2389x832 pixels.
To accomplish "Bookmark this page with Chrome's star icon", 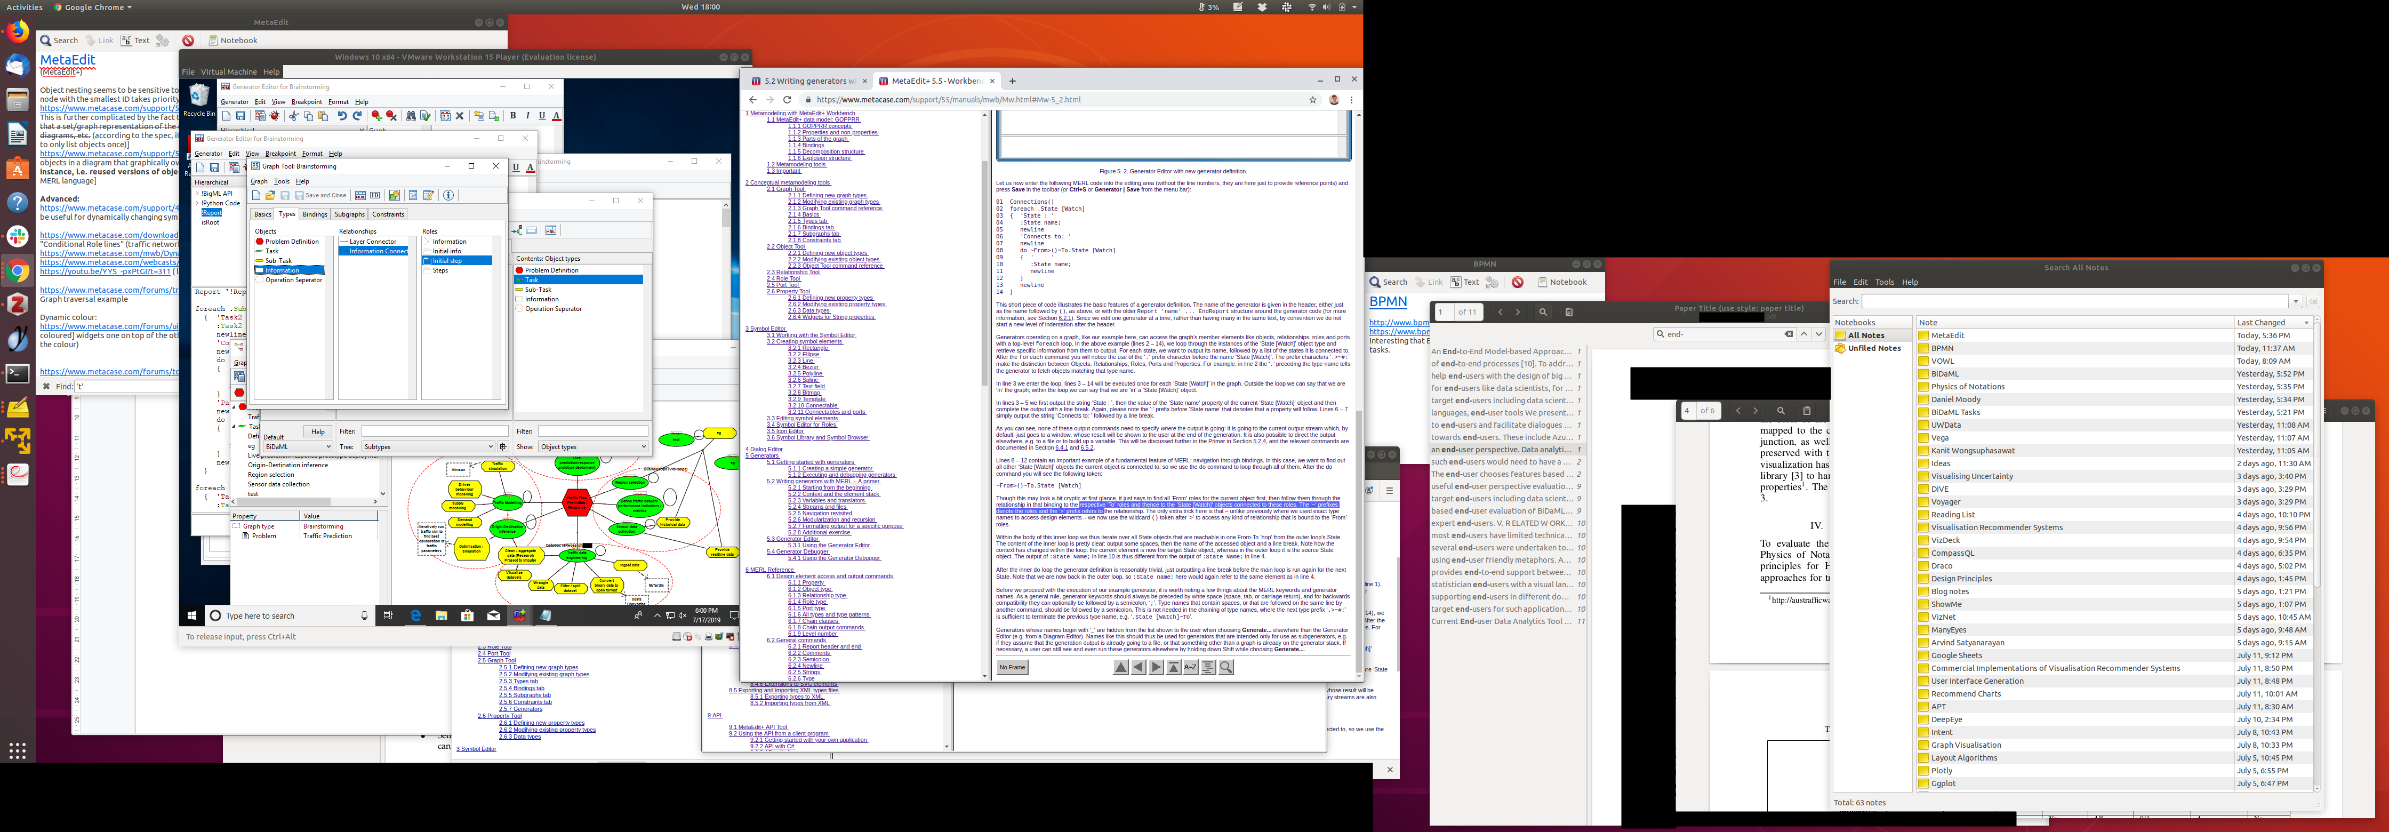I will pyautogui.click(x=1312, y=100).
